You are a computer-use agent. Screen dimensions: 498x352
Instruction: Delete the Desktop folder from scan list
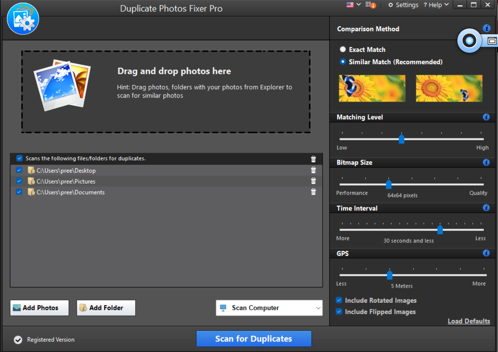point(313,170)
